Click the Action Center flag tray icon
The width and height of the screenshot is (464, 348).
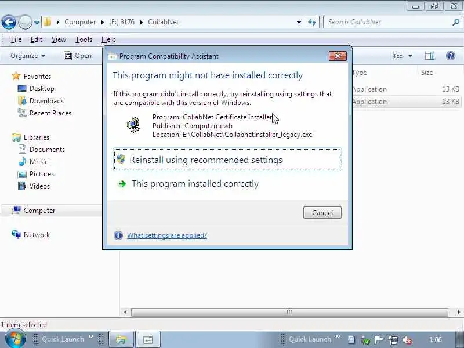click(379, 340)
